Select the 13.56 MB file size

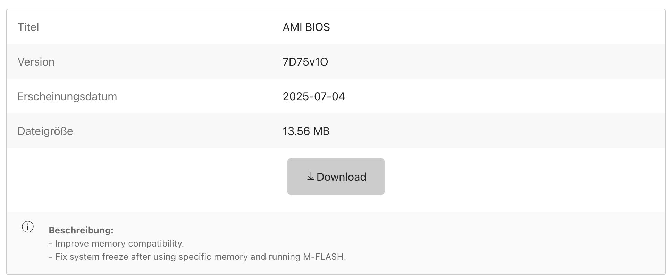tap(306, 131)
